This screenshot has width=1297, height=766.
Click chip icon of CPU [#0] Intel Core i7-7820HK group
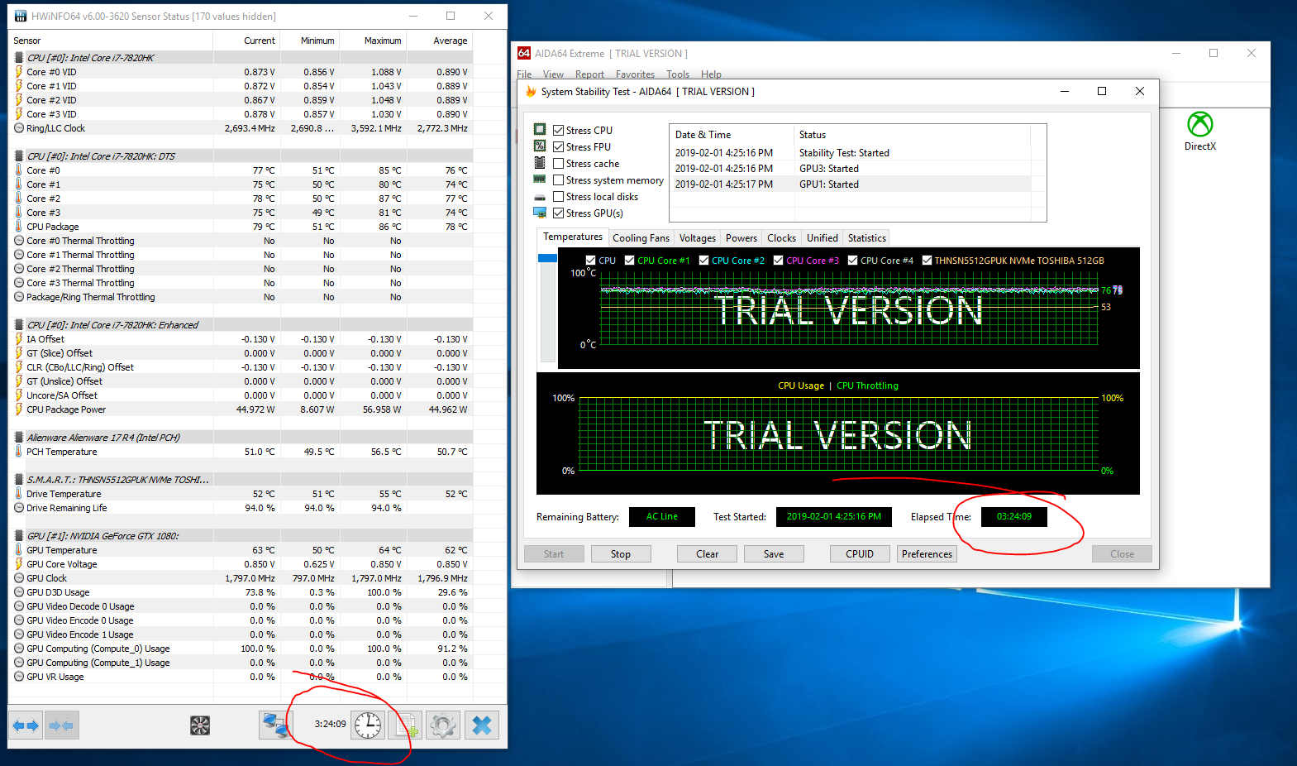coord(19,58)
